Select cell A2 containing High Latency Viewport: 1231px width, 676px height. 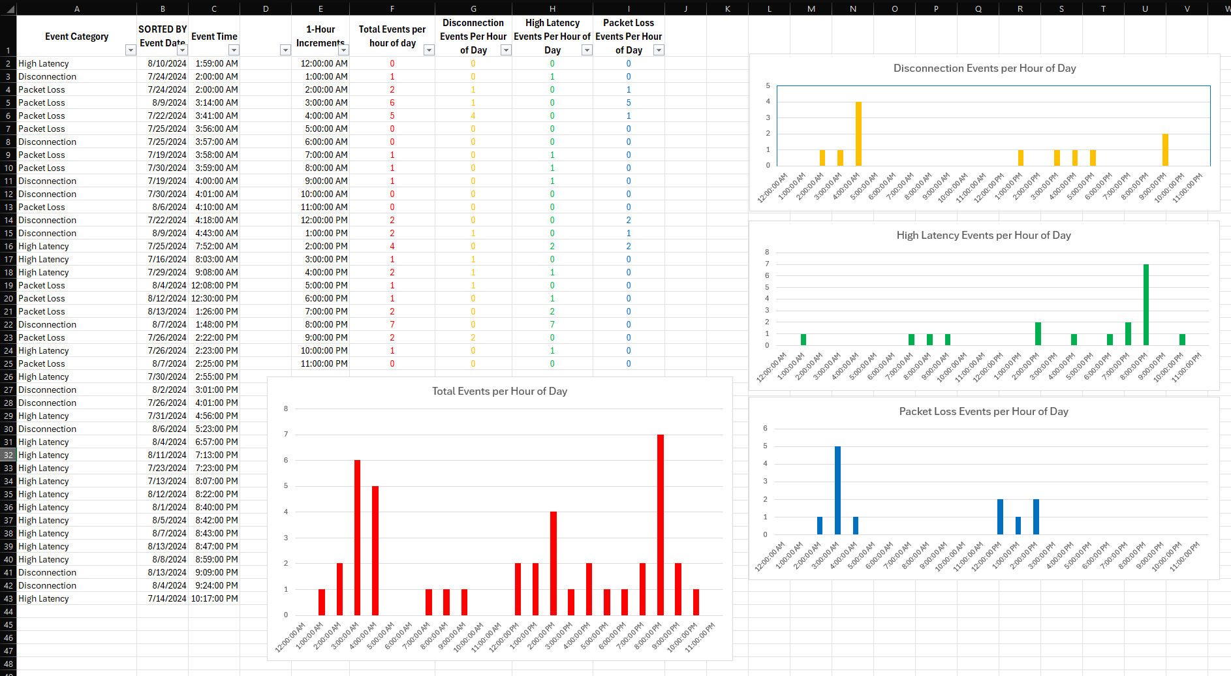click(77, 63)
